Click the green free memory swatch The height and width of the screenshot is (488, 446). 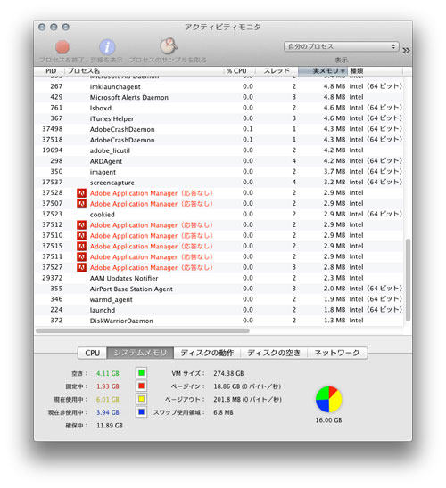click(x=141, y=373)
